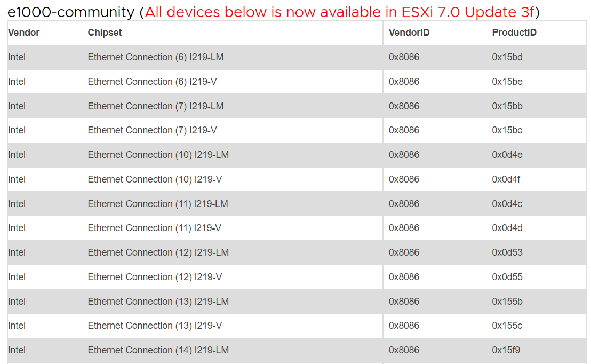Click product ID 0x0d4f

coord(506,179)
